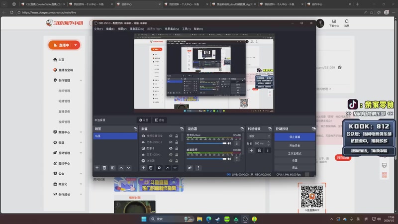Open the 渐变 transition type dropdown
Screen dimensions: 398x224
click(259, 136)
